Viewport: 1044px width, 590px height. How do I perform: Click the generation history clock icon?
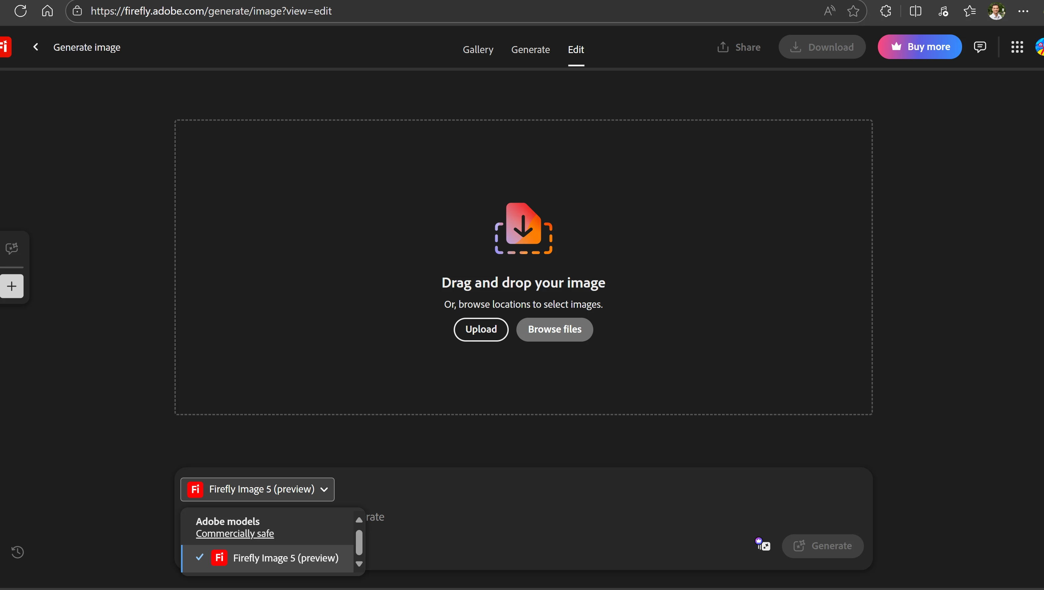click(18, 552)
